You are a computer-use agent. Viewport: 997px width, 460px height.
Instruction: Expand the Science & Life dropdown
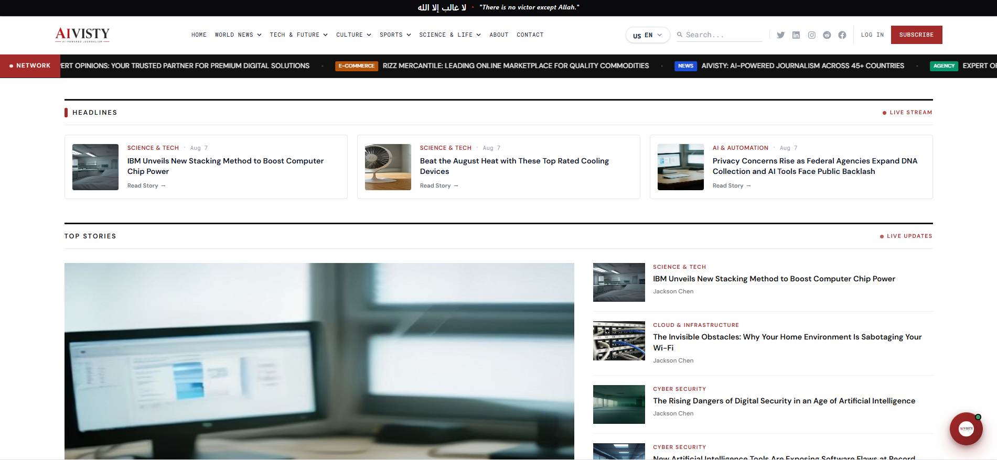pyautogui.click(x=450, y=35)
